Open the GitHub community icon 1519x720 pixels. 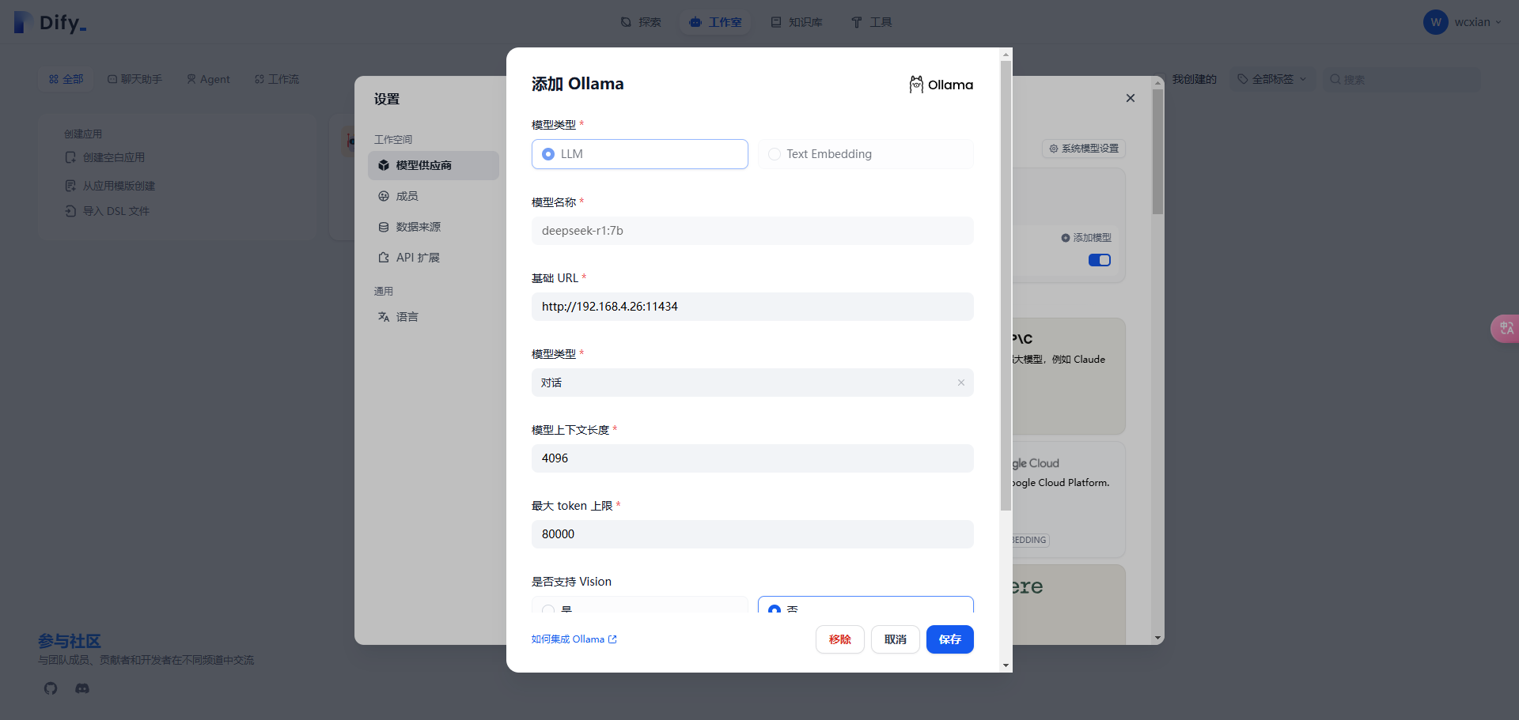coord(51,688)
